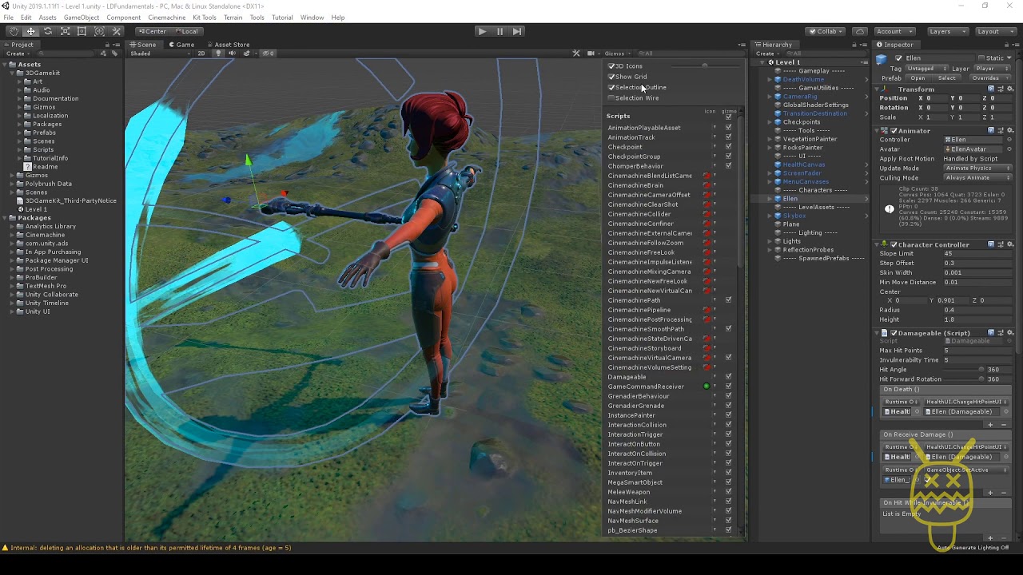Expand the Art folder in Project
The width and height of the screenshot is (1023, 575).
(20, 81)
